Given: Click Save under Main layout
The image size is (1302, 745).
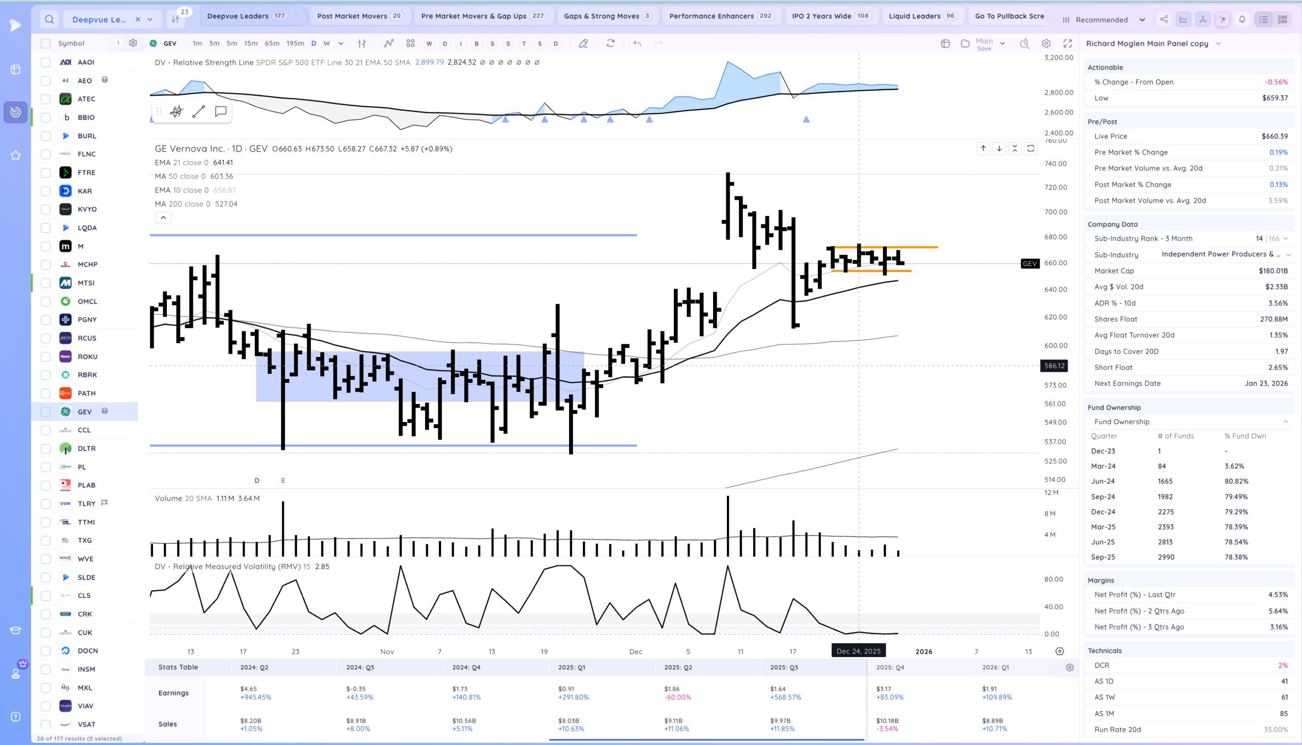Looking at the screenshot, I should (x=984, y=49).
